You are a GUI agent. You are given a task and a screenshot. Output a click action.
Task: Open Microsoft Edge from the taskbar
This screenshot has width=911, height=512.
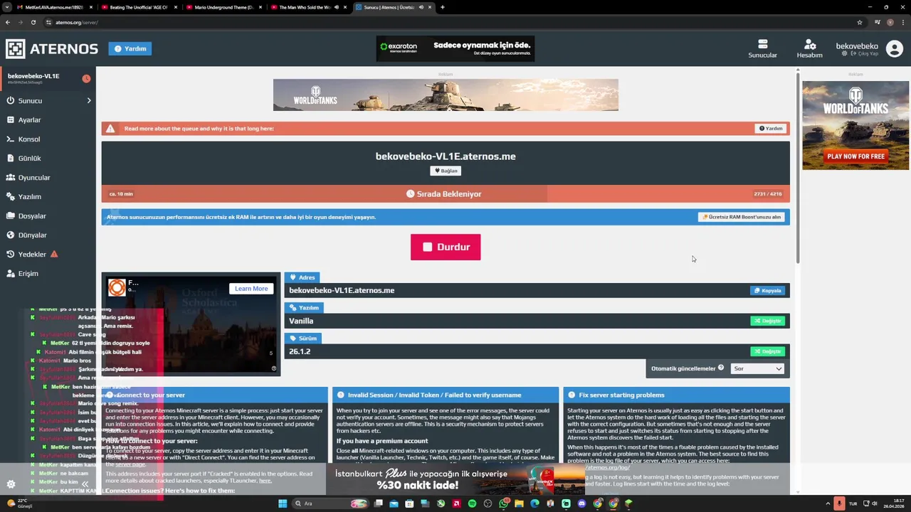pyautogui.click(x=535, y=503)
